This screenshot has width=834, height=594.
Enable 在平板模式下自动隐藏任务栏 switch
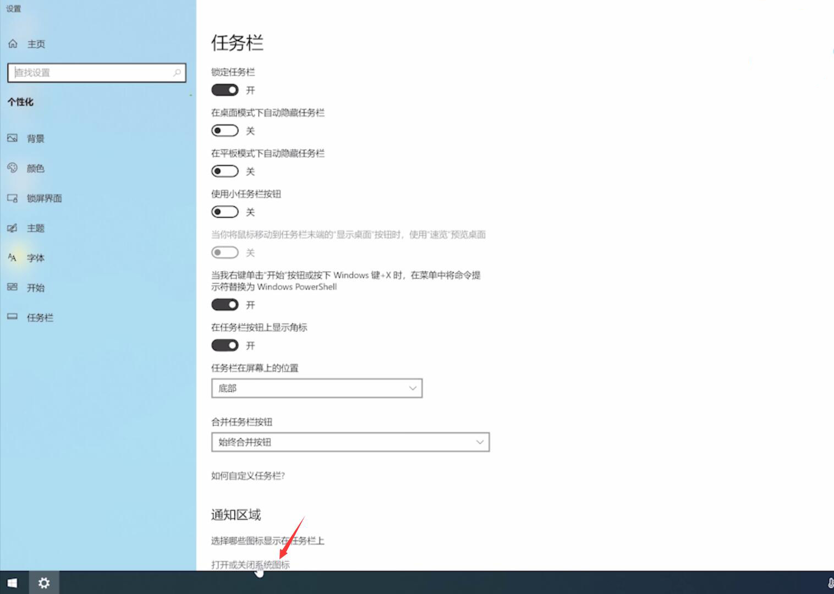pyautogui.click(x=225, y=171)
